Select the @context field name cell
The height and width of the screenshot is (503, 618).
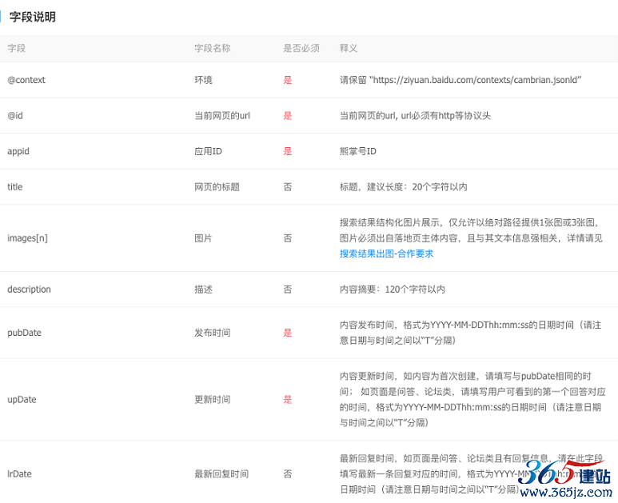(26, 80)
